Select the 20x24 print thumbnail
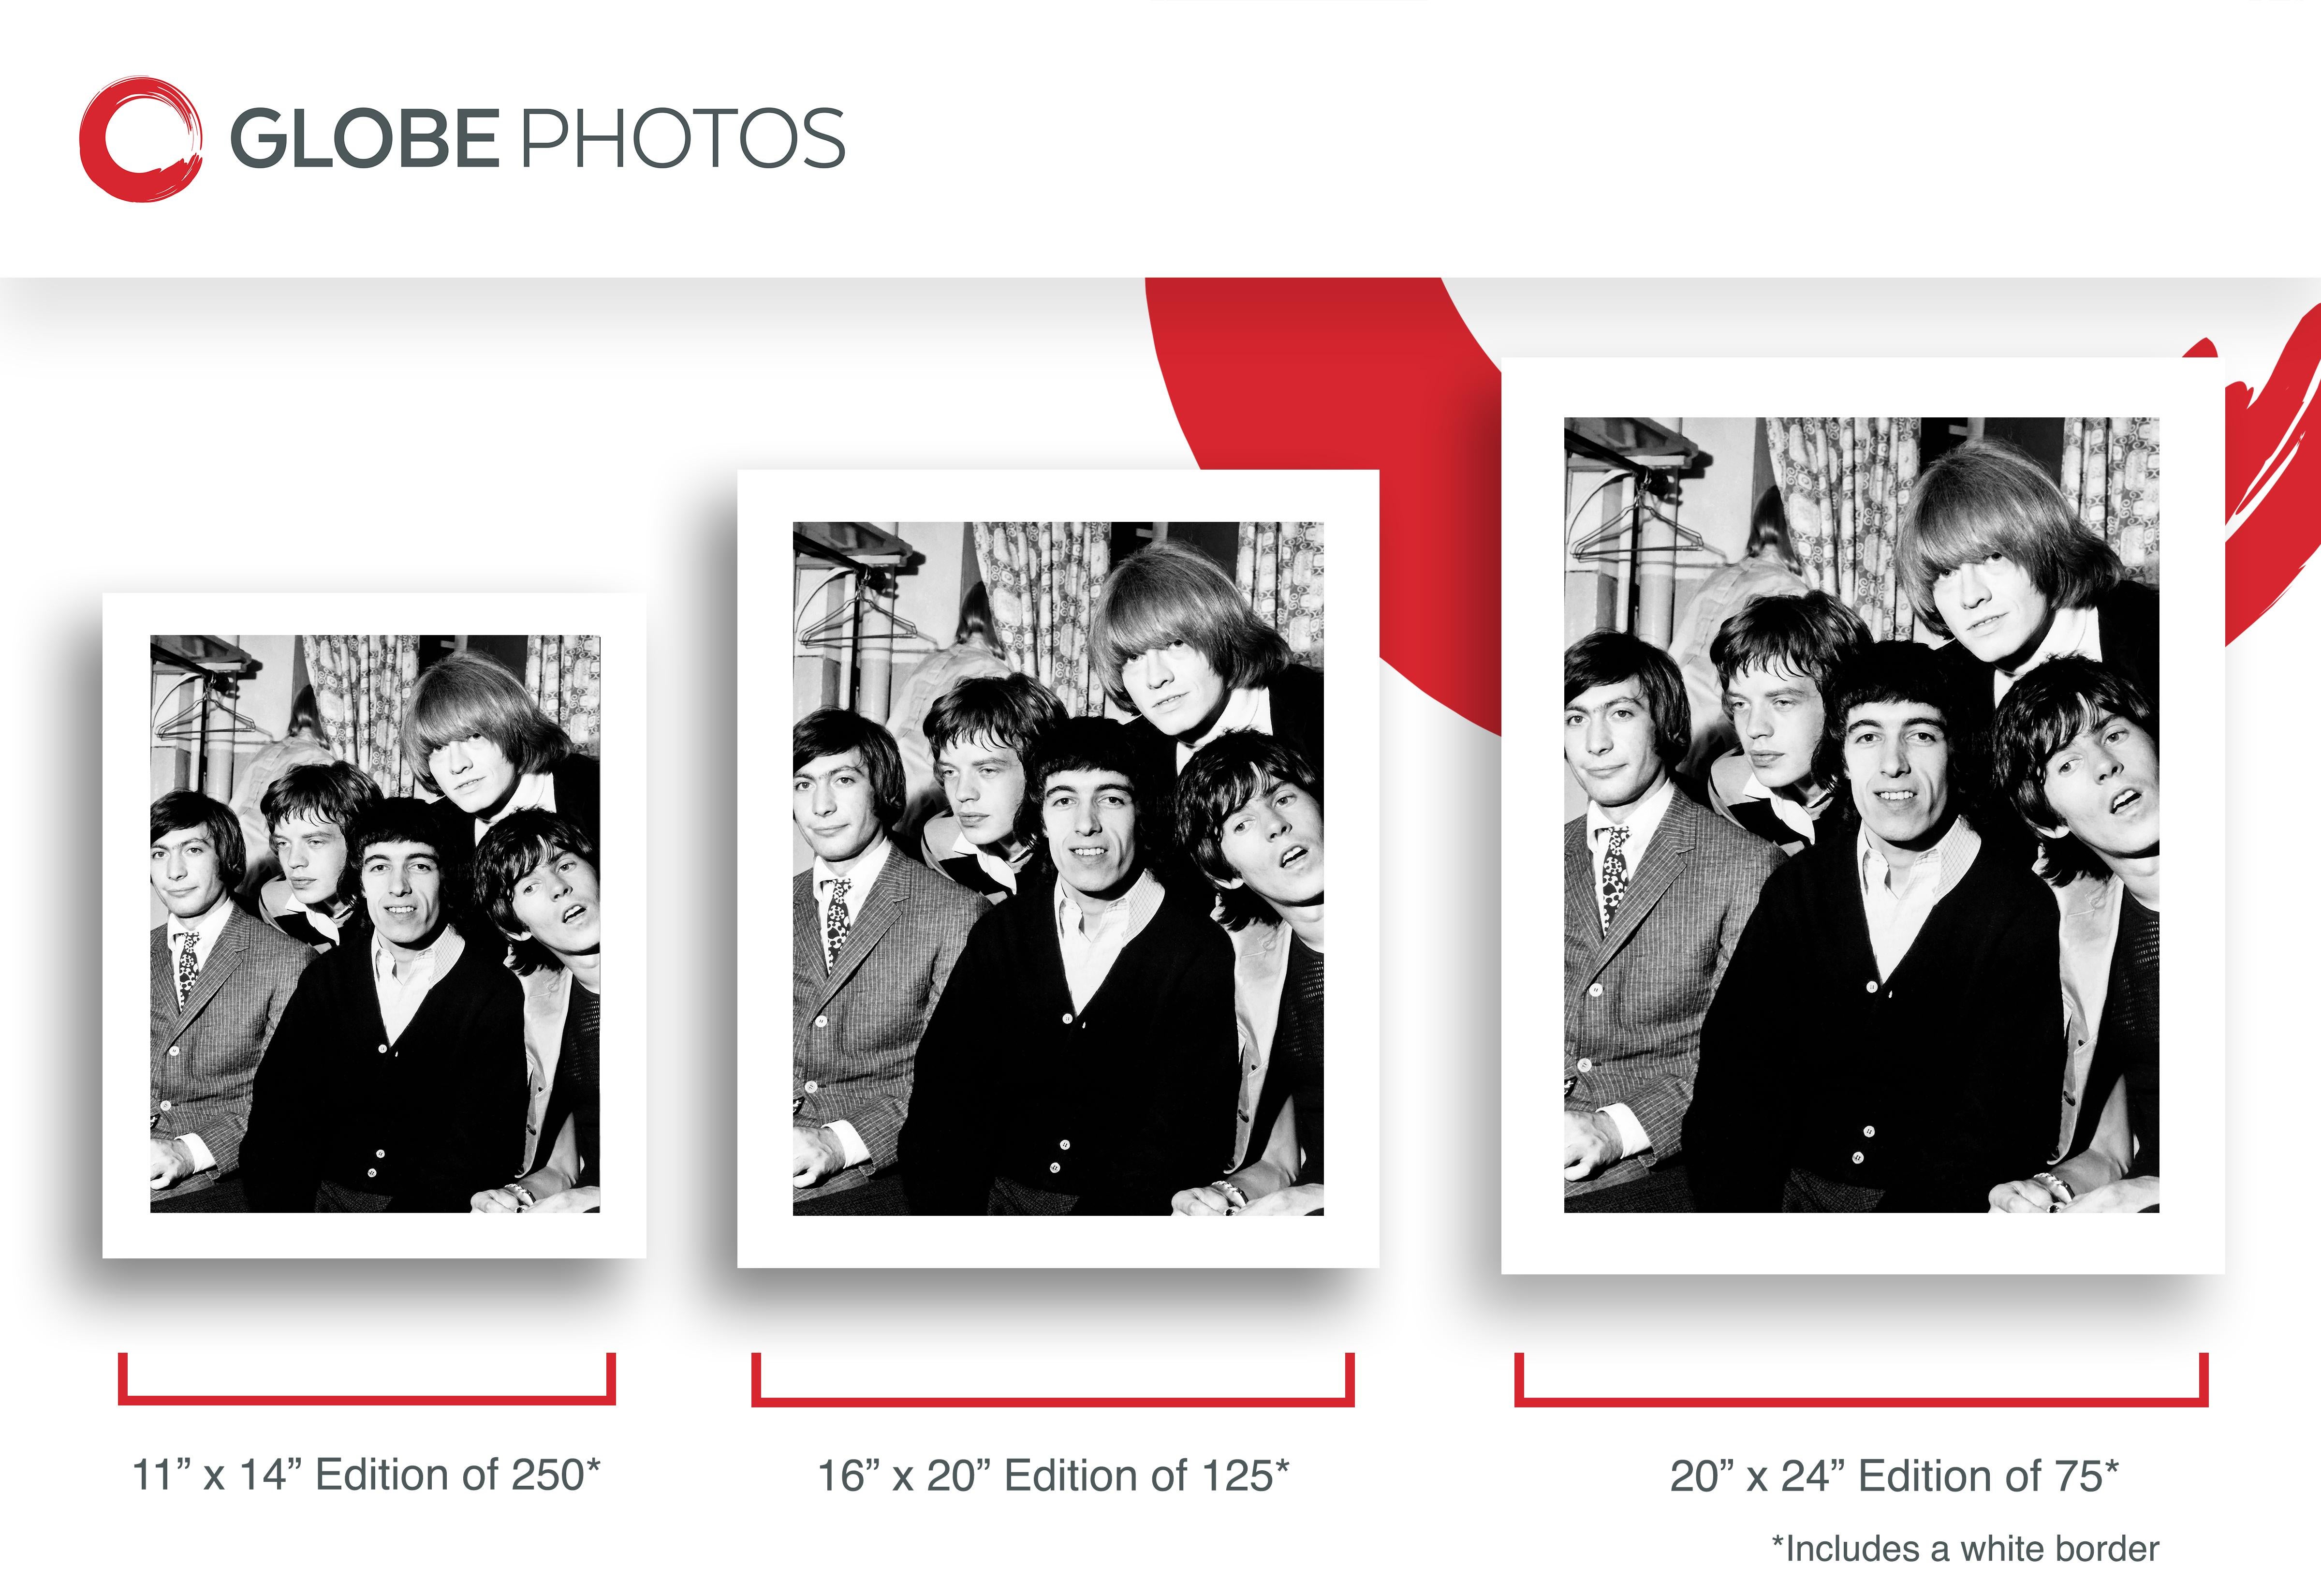 (x=1861, y=814)
